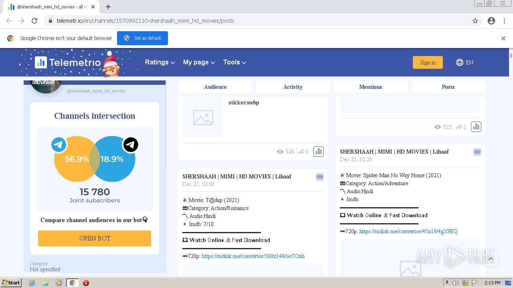Click the eye views icon beside 523
The height and width of the screenshot is (288, 513).
coord(438,127)
